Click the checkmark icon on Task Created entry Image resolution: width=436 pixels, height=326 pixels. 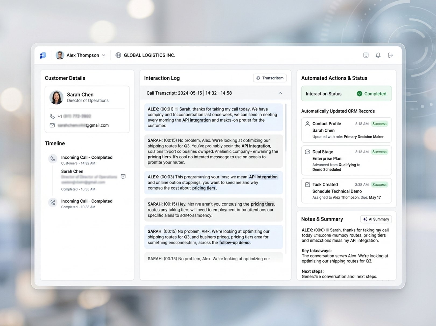point(307,185)
